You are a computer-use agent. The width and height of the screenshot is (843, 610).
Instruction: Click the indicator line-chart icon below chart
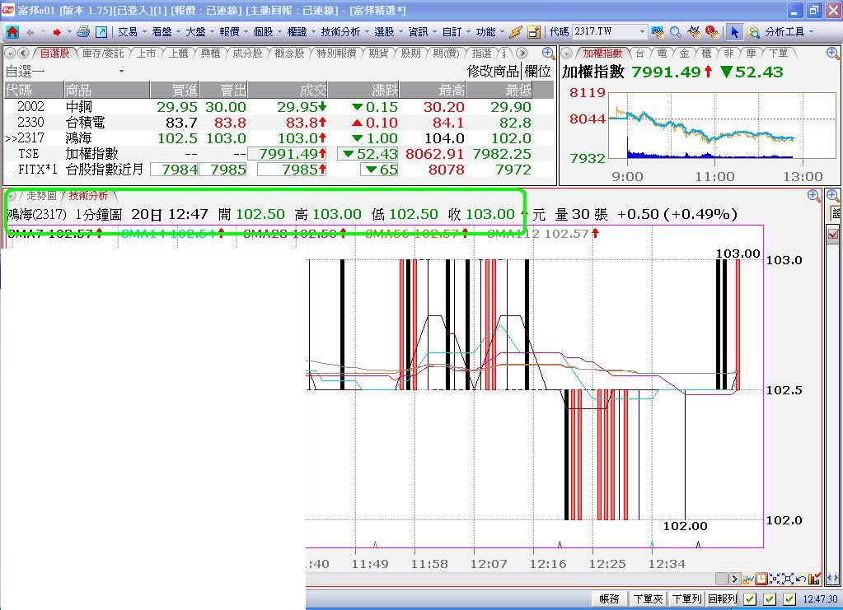(x=748, y=579)
